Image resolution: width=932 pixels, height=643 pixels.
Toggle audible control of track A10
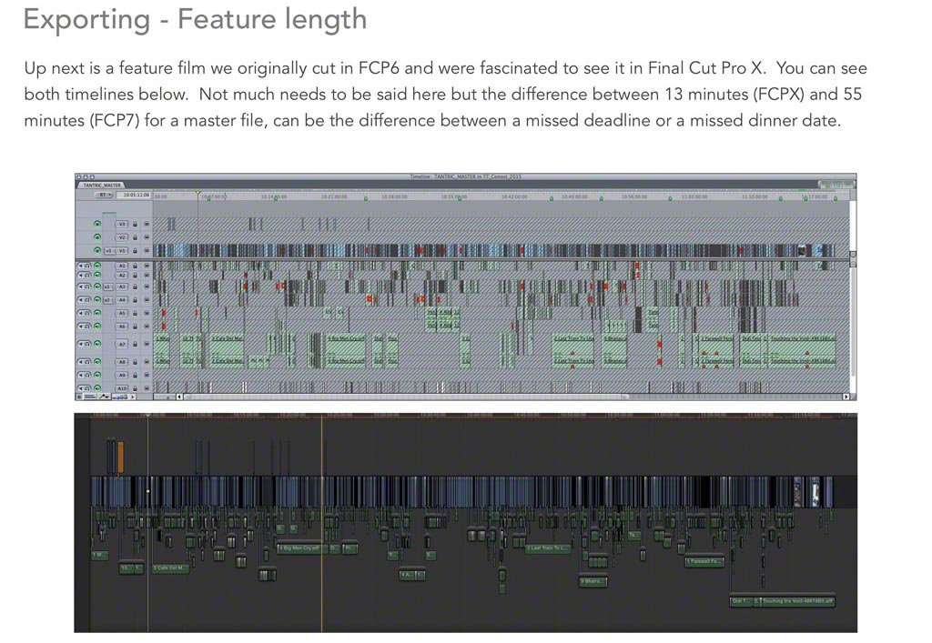click(97, 387)
